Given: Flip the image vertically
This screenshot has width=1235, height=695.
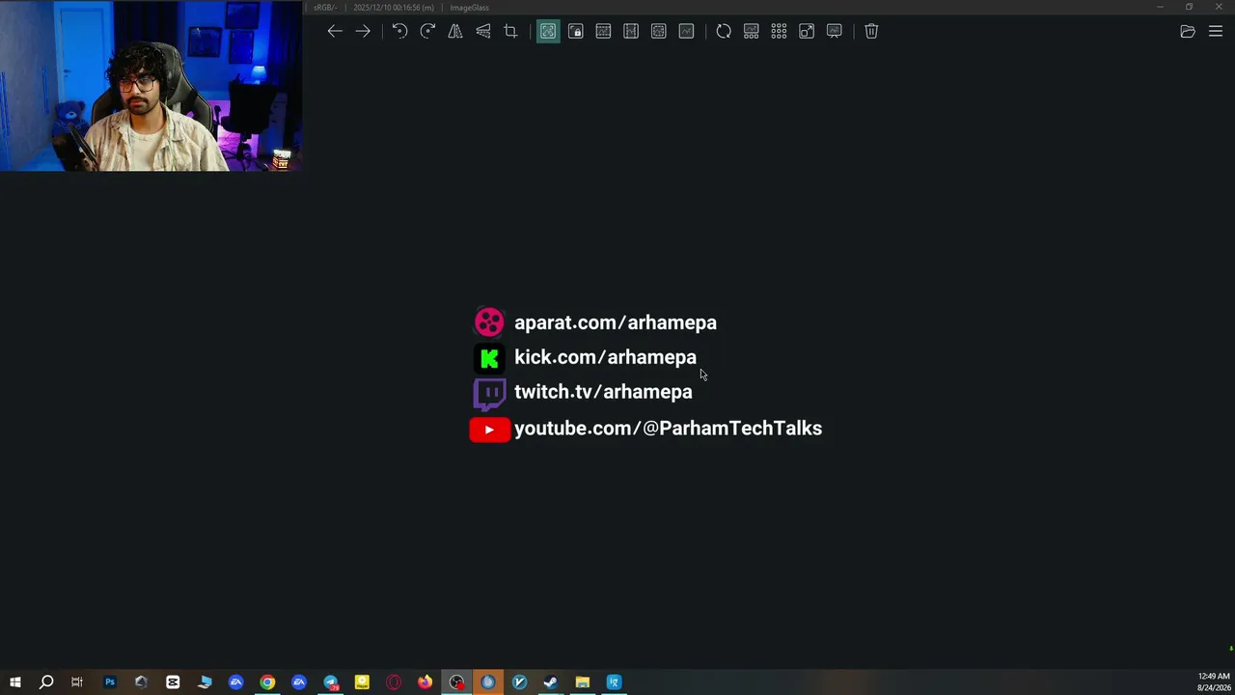Looking at the screenshot, I should tap(482, 31).
